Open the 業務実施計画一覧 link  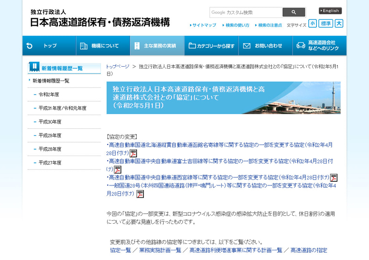coord(160,250)
